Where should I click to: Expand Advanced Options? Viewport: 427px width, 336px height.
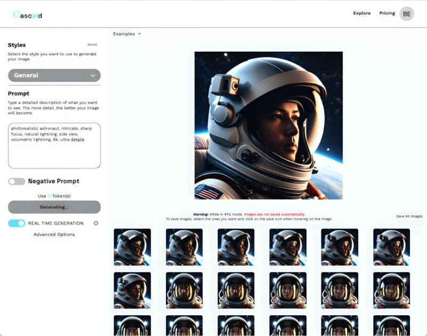tap(54, 234)
